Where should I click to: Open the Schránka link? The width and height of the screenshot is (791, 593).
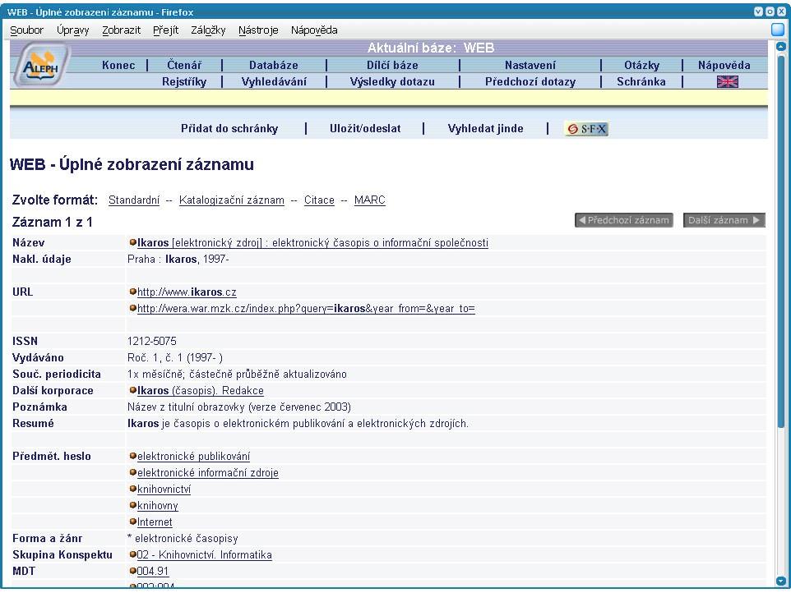coord(641,81)
